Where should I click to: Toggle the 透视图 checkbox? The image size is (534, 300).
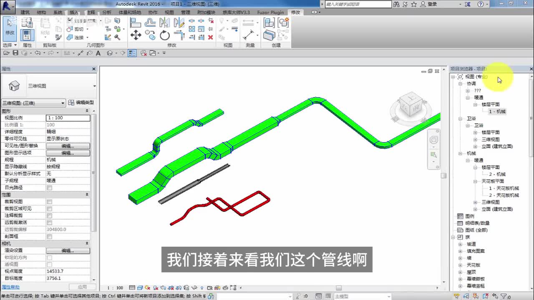[50, 265]
